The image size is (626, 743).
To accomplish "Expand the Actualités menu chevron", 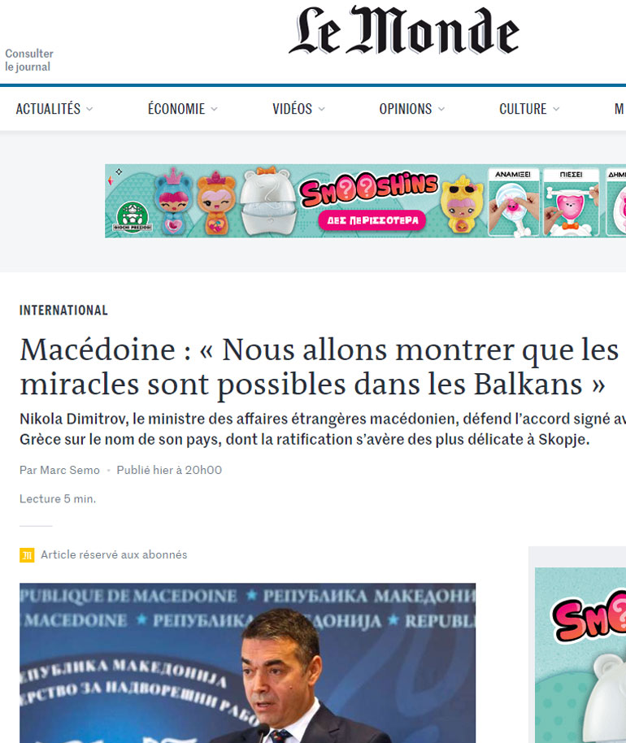I will (89, 109).
